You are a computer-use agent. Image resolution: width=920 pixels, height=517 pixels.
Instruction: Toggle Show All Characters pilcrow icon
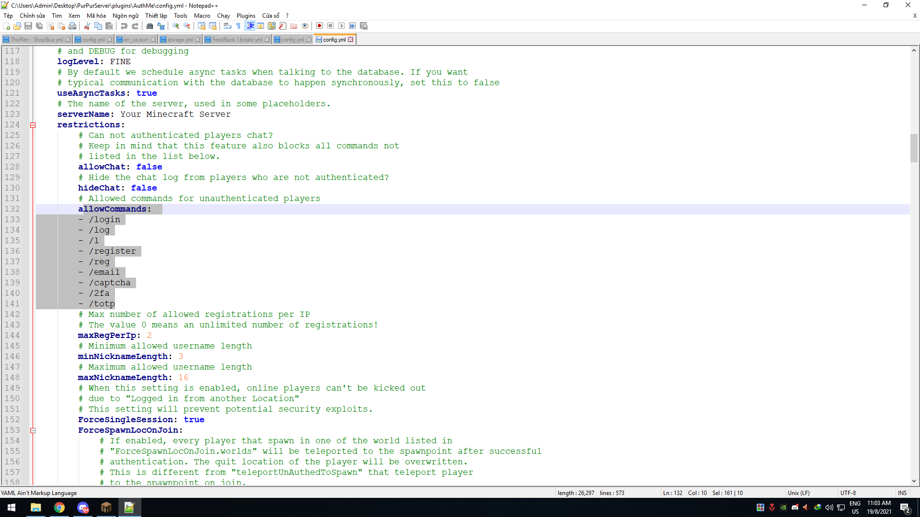pos(239,26)
